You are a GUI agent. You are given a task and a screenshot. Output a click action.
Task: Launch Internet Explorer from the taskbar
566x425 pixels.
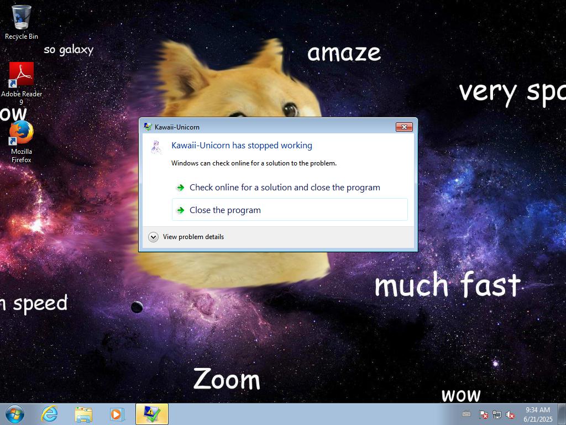[49, 414]
